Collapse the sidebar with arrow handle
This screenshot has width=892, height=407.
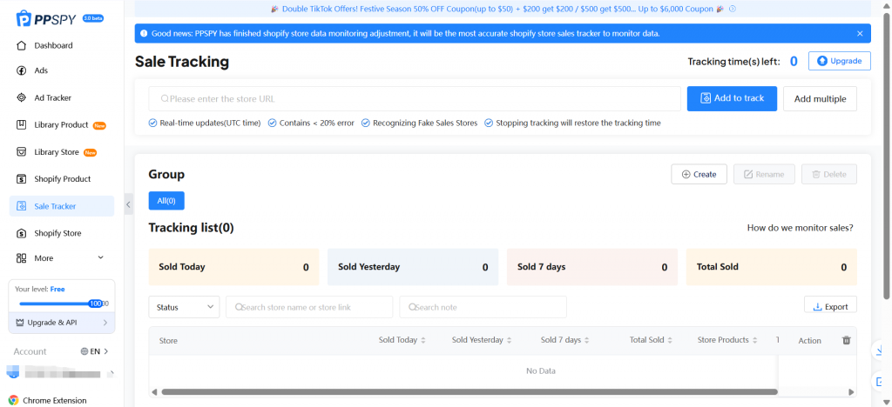pyautogui.click(x=129, y=203)
